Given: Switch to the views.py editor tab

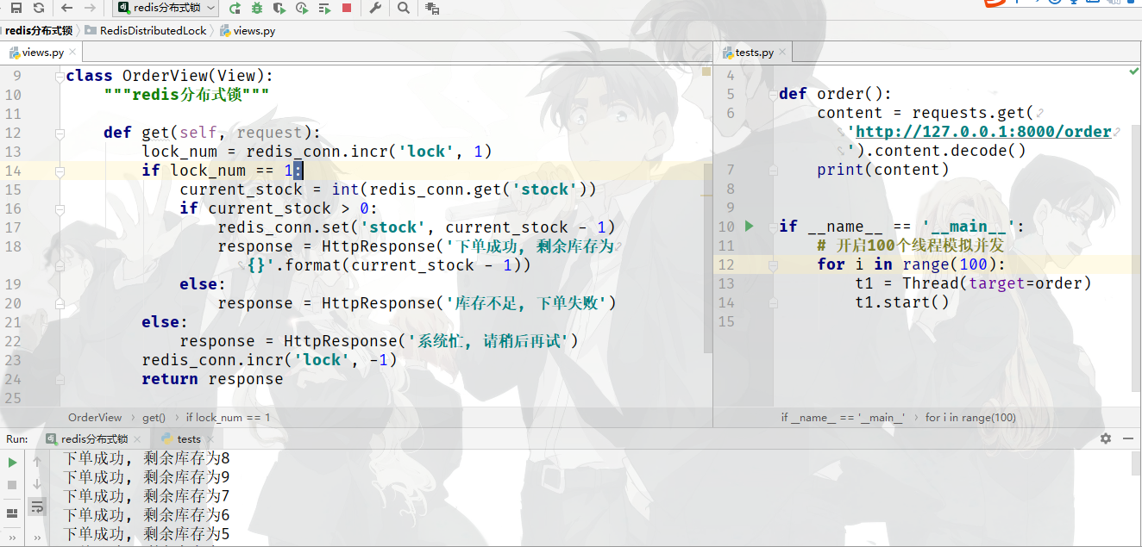Looking at the screenshot, I should (42, 52).
